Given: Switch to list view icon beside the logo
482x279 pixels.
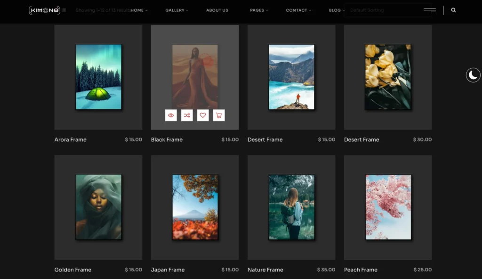Looking at the screenshot, I should 64,10.
